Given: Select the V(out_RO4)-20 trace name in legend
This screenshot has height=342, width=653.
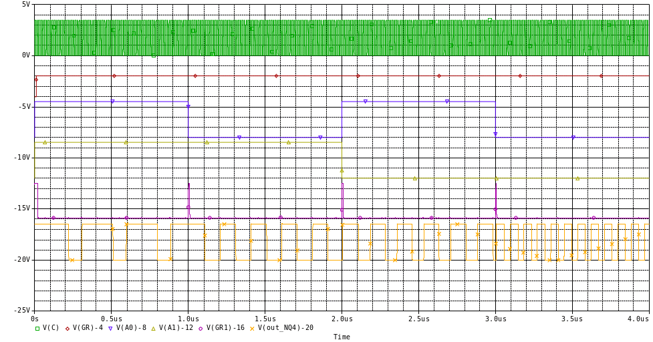Looking at the screenshot, I should pyautogui.click(x=285, y=328).
